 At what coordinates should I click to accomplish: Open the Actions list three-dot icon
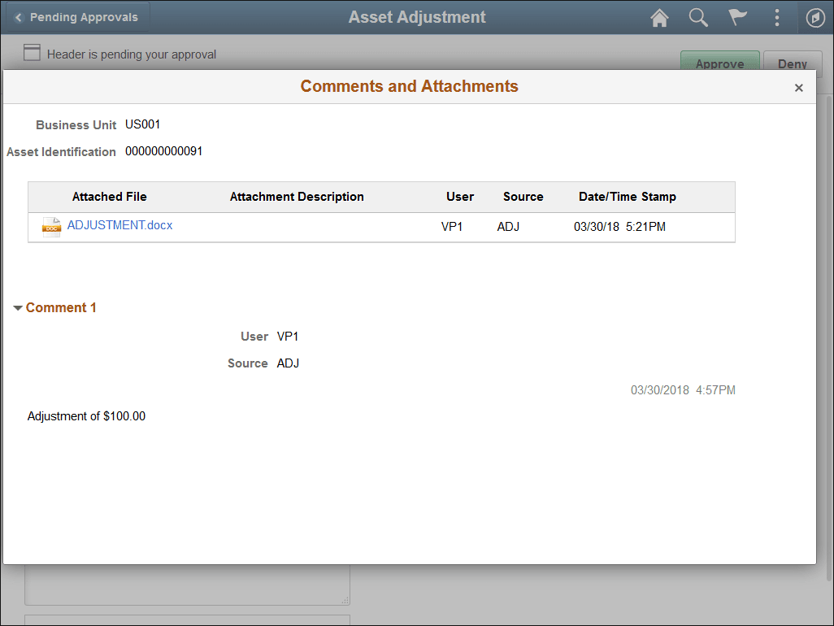[x=776, y=17]
